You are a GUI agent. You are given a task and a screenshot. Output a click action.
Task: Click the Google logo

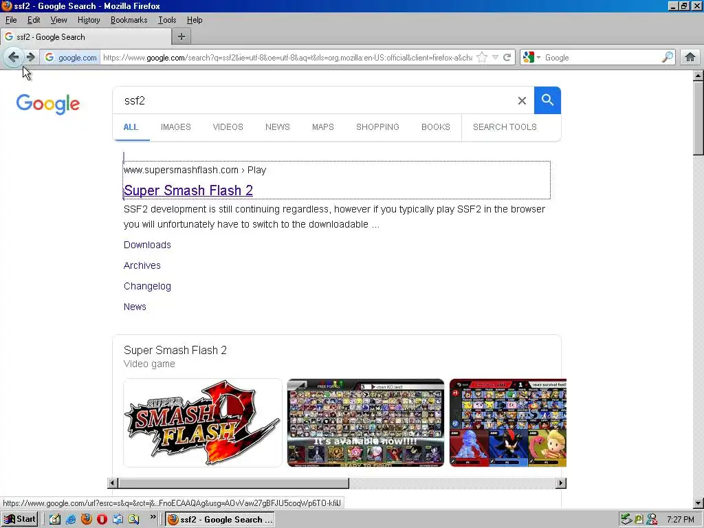[48, 104]
